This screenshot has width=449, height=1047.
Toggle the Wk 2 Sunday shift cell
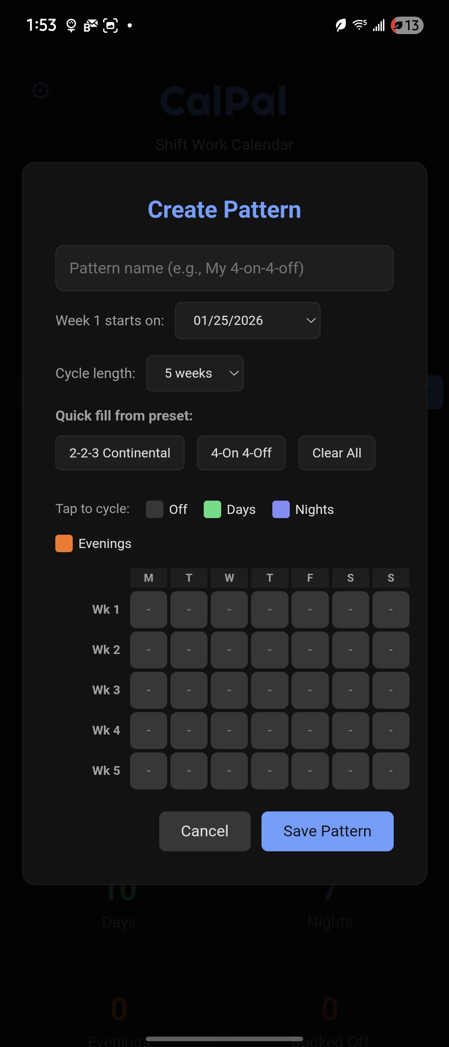point(391,650)
